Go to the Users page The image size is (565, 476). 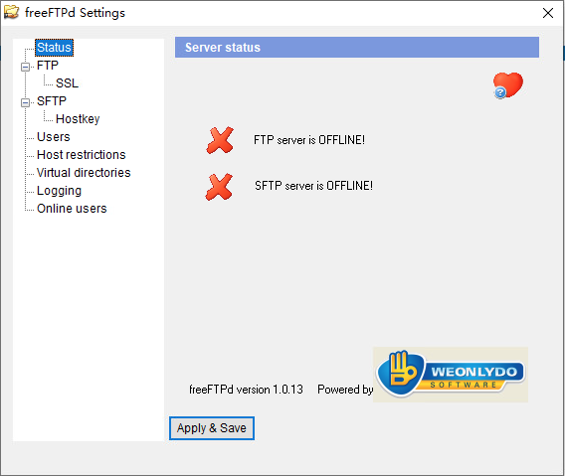click(x=54, y=137)
